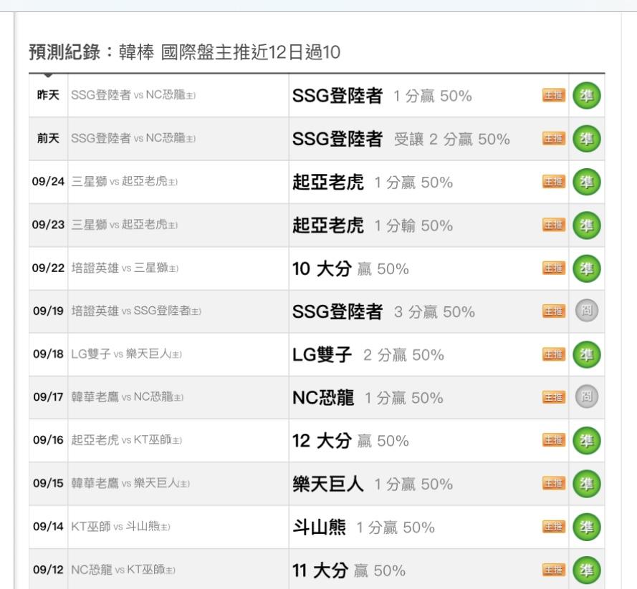Open the NC恐龍 vs KT巫師 matchup
This screenshot has width=637, height=589.
click(x=123, y=570)
